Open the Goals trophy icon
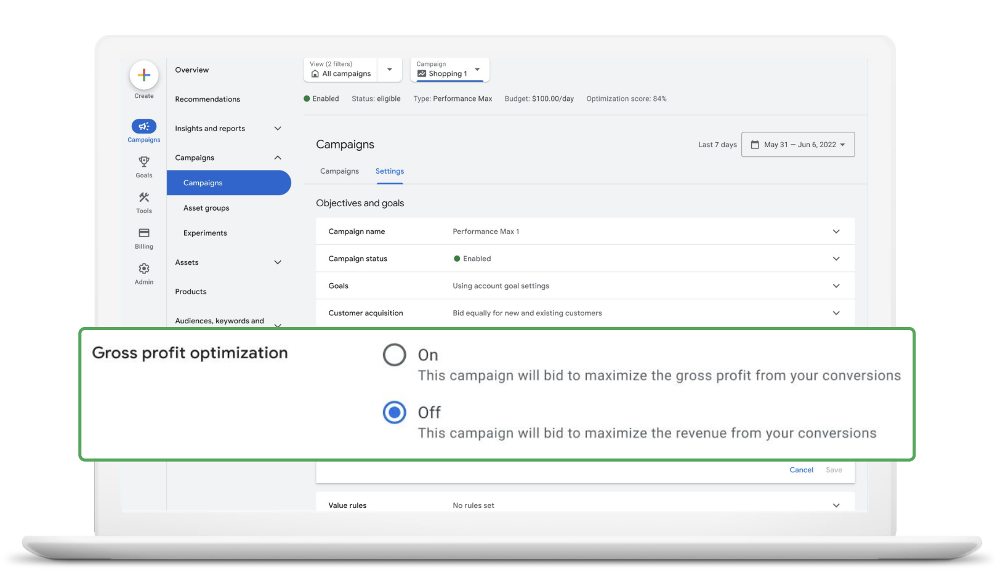This screenshot has height=580, width=995. coord(144,161)
